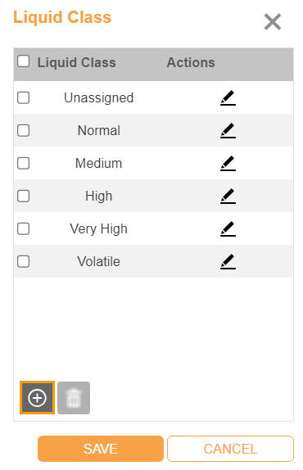Check the Medium row checkbox
The width and height of the screenshot is (303, 470).
[24, 164]
